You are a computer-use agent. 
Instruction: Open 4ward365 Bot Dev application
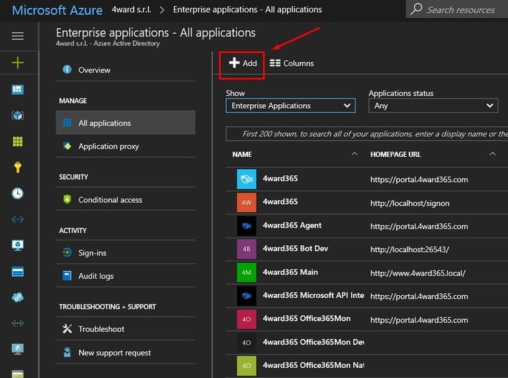295,249
